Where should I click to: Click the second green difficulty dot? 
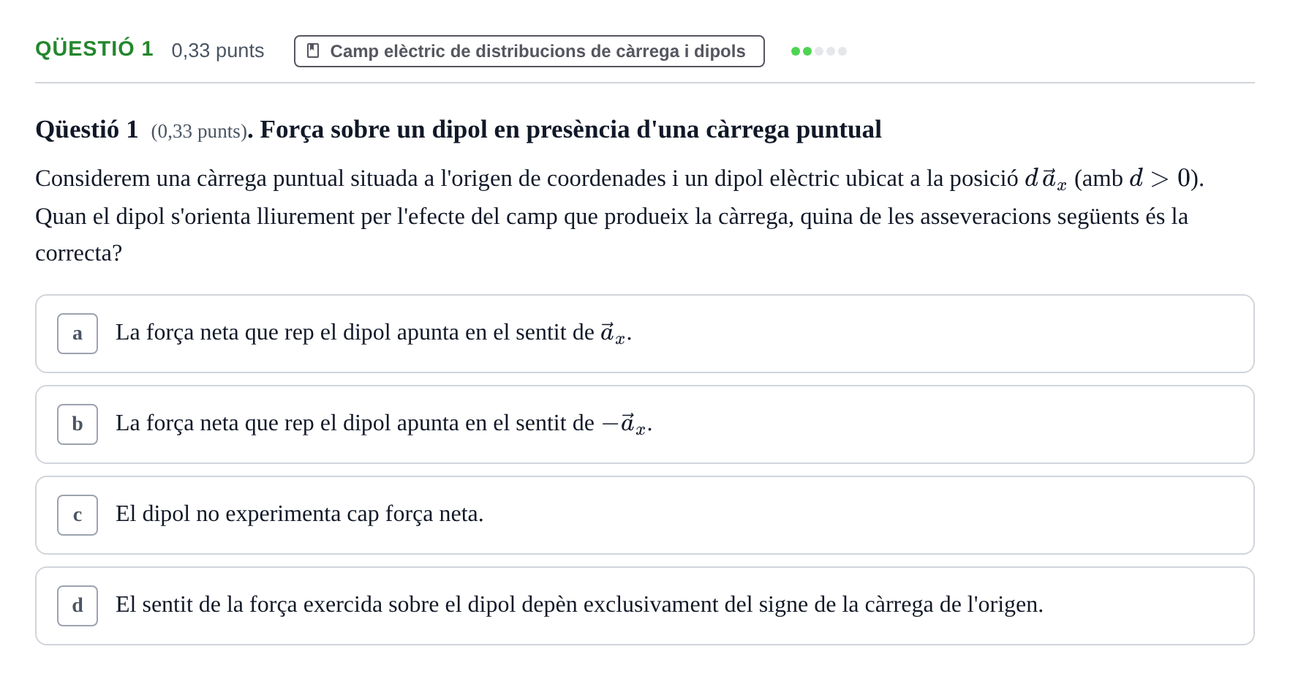click(x=807, y=51)
